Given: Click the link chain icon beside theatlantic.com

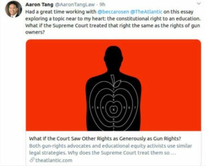Looking at the screenshot, I should pyautogui.click(x=32, y=160).
